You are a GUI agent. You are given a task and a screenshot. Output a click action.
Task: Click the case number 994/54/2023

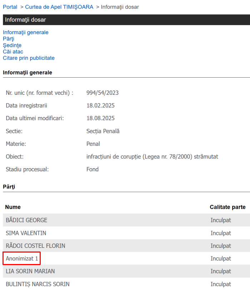click(x=102, y=93)
